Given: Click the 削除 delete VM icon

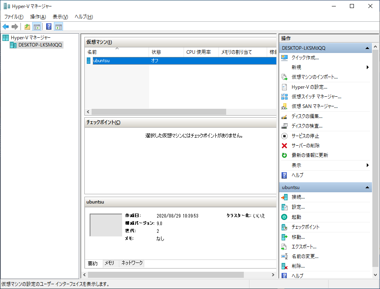Looking at the screenshot, I should click(284, 266).
